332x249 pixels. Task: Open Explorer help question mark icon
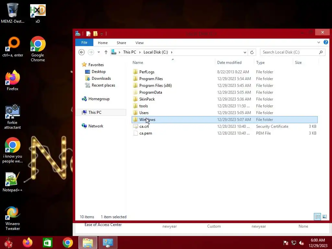[326, 42]
